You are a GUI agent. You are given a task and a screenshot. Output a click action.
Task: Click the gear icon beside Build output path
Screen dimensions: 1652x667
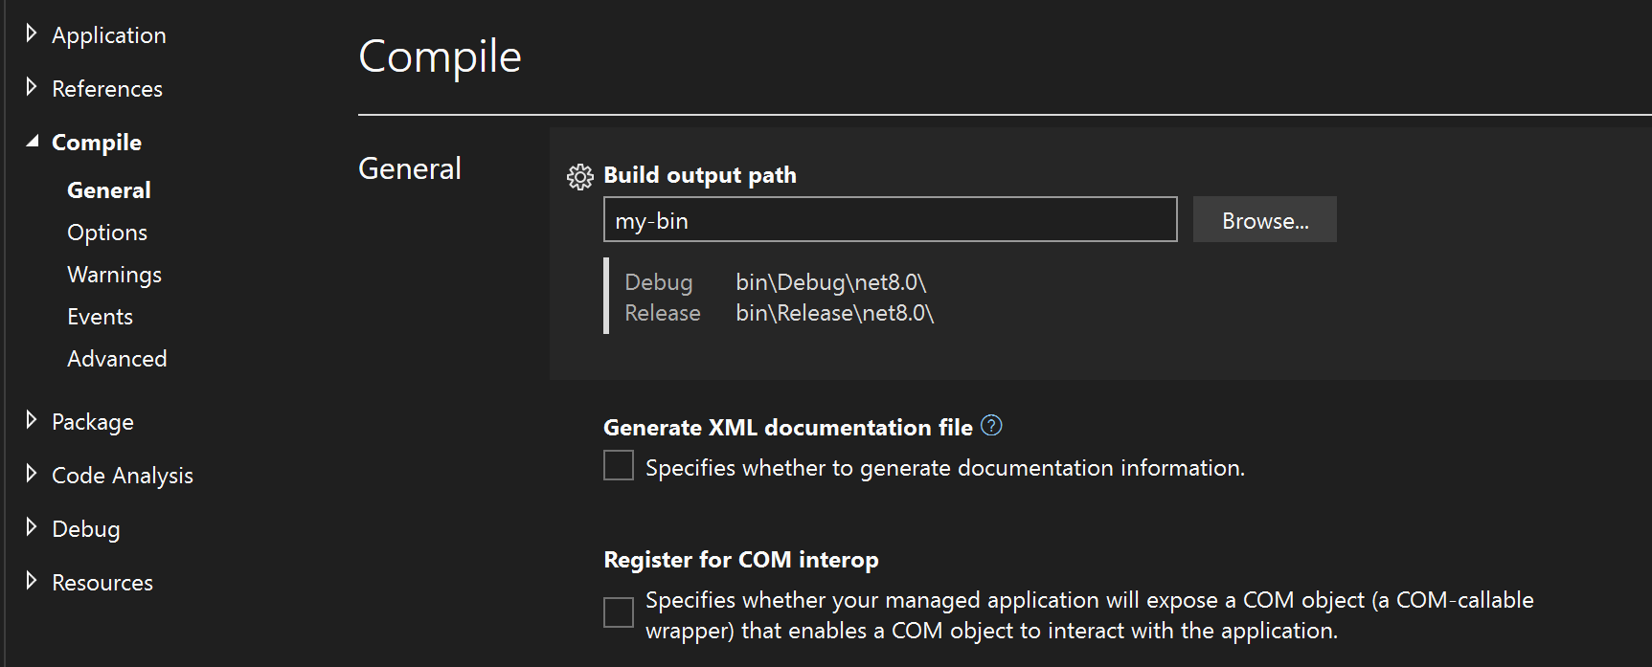click(x=579, y=177)
